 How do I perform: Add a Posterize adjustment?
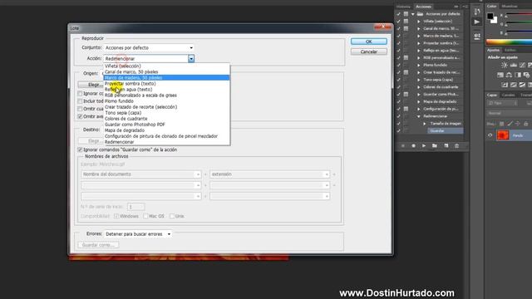pos(514,85)
